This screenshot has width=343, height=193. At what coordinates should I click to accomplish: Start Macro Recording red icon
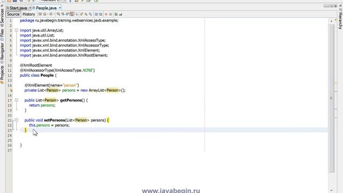[x=106, y=14]
